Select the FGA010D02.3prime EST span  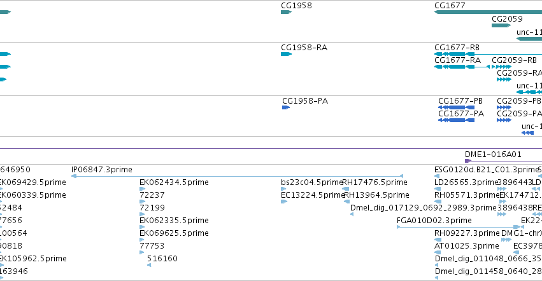(x=459, y=227)
